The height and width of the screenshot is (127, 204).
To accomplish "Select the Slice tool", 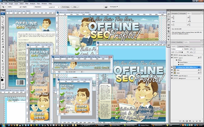I will point(2,30).
